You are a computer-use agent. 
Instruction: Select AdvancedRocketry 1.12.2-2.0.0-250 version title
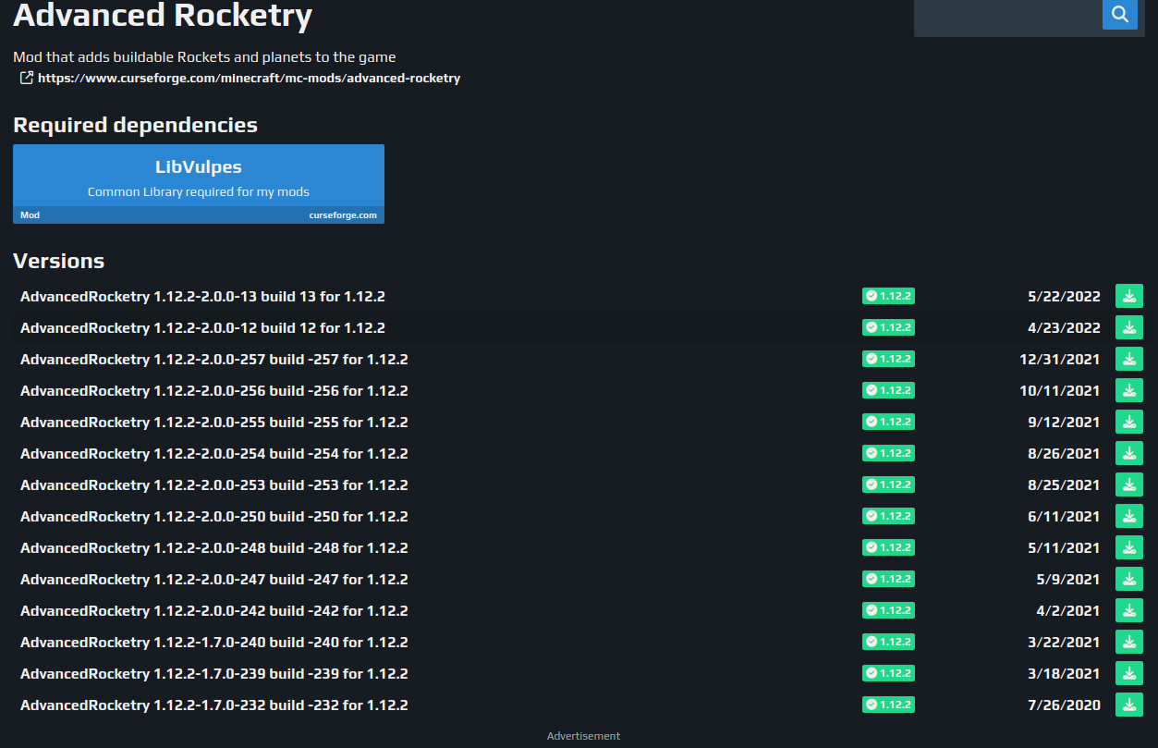click(x=214, y=517)
